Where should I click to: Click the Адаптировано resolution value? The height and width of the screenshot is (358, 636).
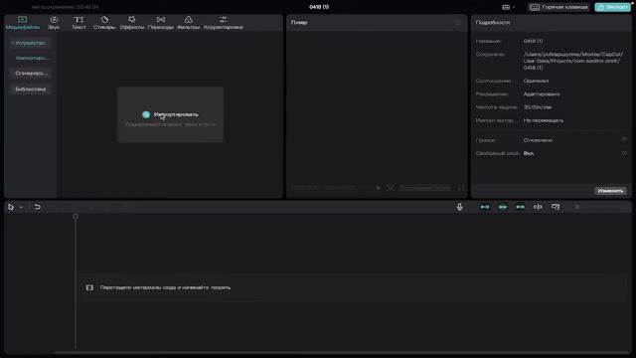pos(542,93)
